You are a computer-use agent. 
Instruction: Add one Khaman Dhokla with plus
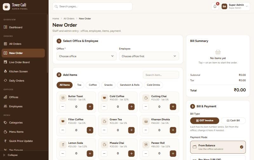click(173, 130)
